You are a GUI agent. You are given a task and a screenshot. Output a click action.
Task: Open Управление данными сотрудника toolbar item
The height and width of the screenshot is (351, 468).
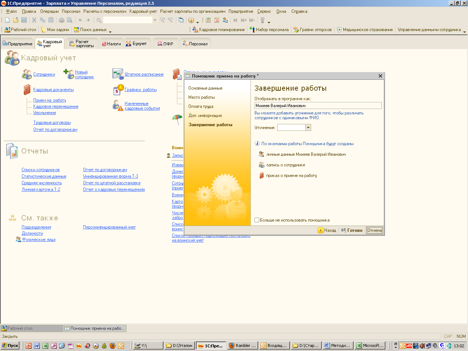click(x=429, y=30)
